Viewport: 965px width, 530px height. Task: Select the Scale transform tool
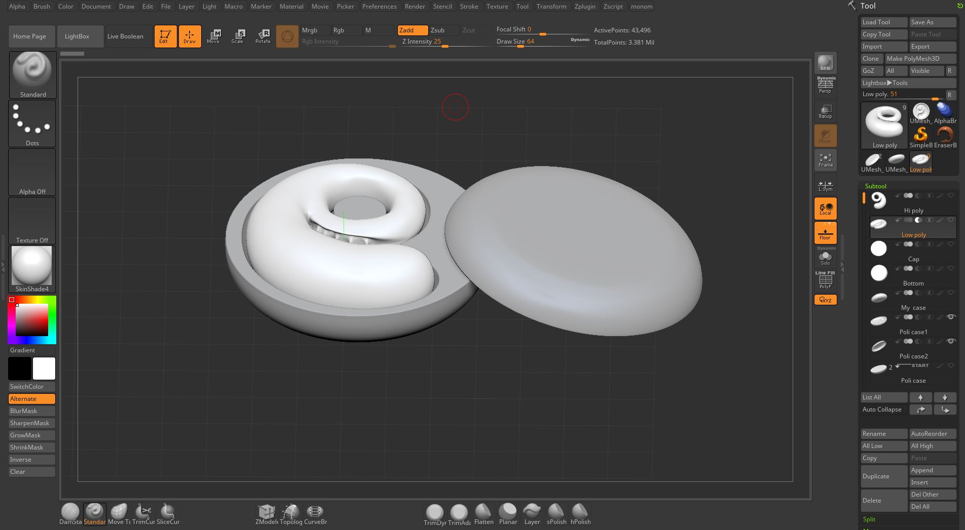point(238,36)
